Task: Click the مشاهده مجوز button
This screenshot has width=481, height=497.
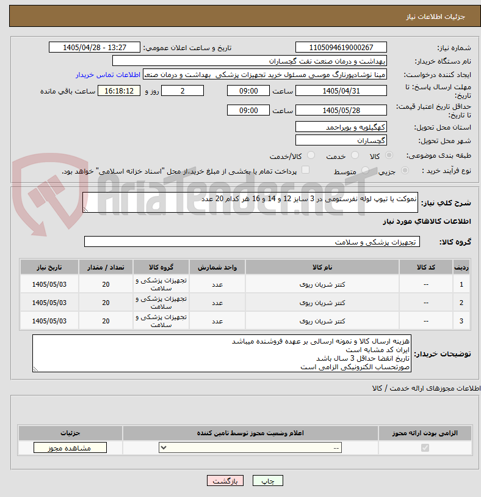Action: [x=70, y=448]
